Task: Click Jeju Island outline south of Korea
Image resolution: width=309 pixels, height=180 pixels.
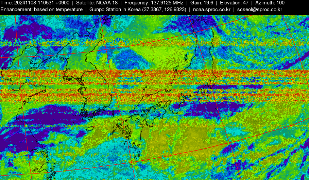Action: click(90, 128)
